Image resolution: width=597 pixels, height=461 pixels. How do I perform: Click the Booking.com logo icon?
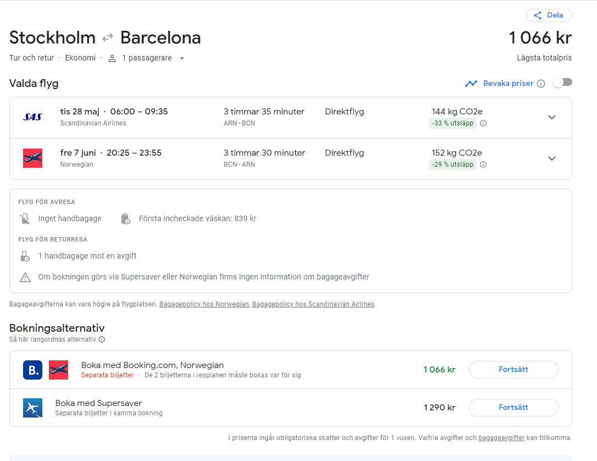point(32,370)
